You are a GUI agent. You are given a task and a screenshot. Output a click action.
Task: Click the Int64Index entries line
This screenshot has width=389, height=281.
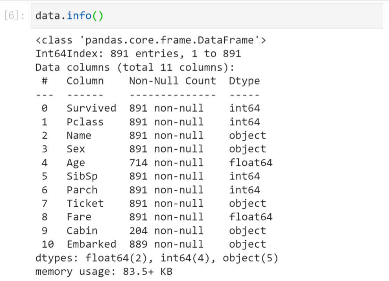(x=138, y=54)
